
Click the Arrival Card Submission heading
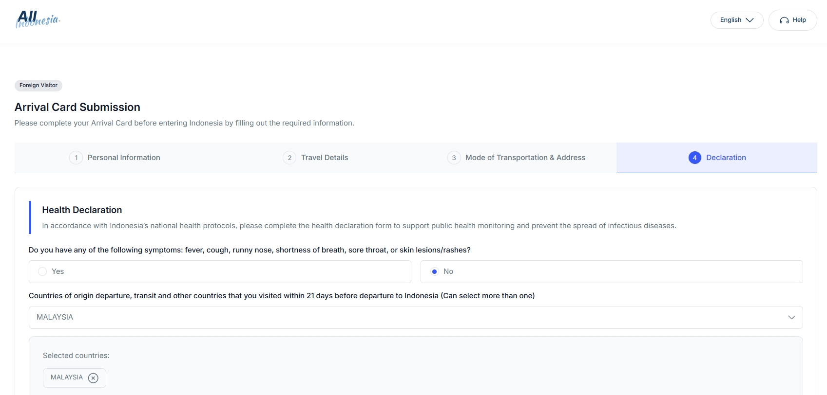coord(77,107)
